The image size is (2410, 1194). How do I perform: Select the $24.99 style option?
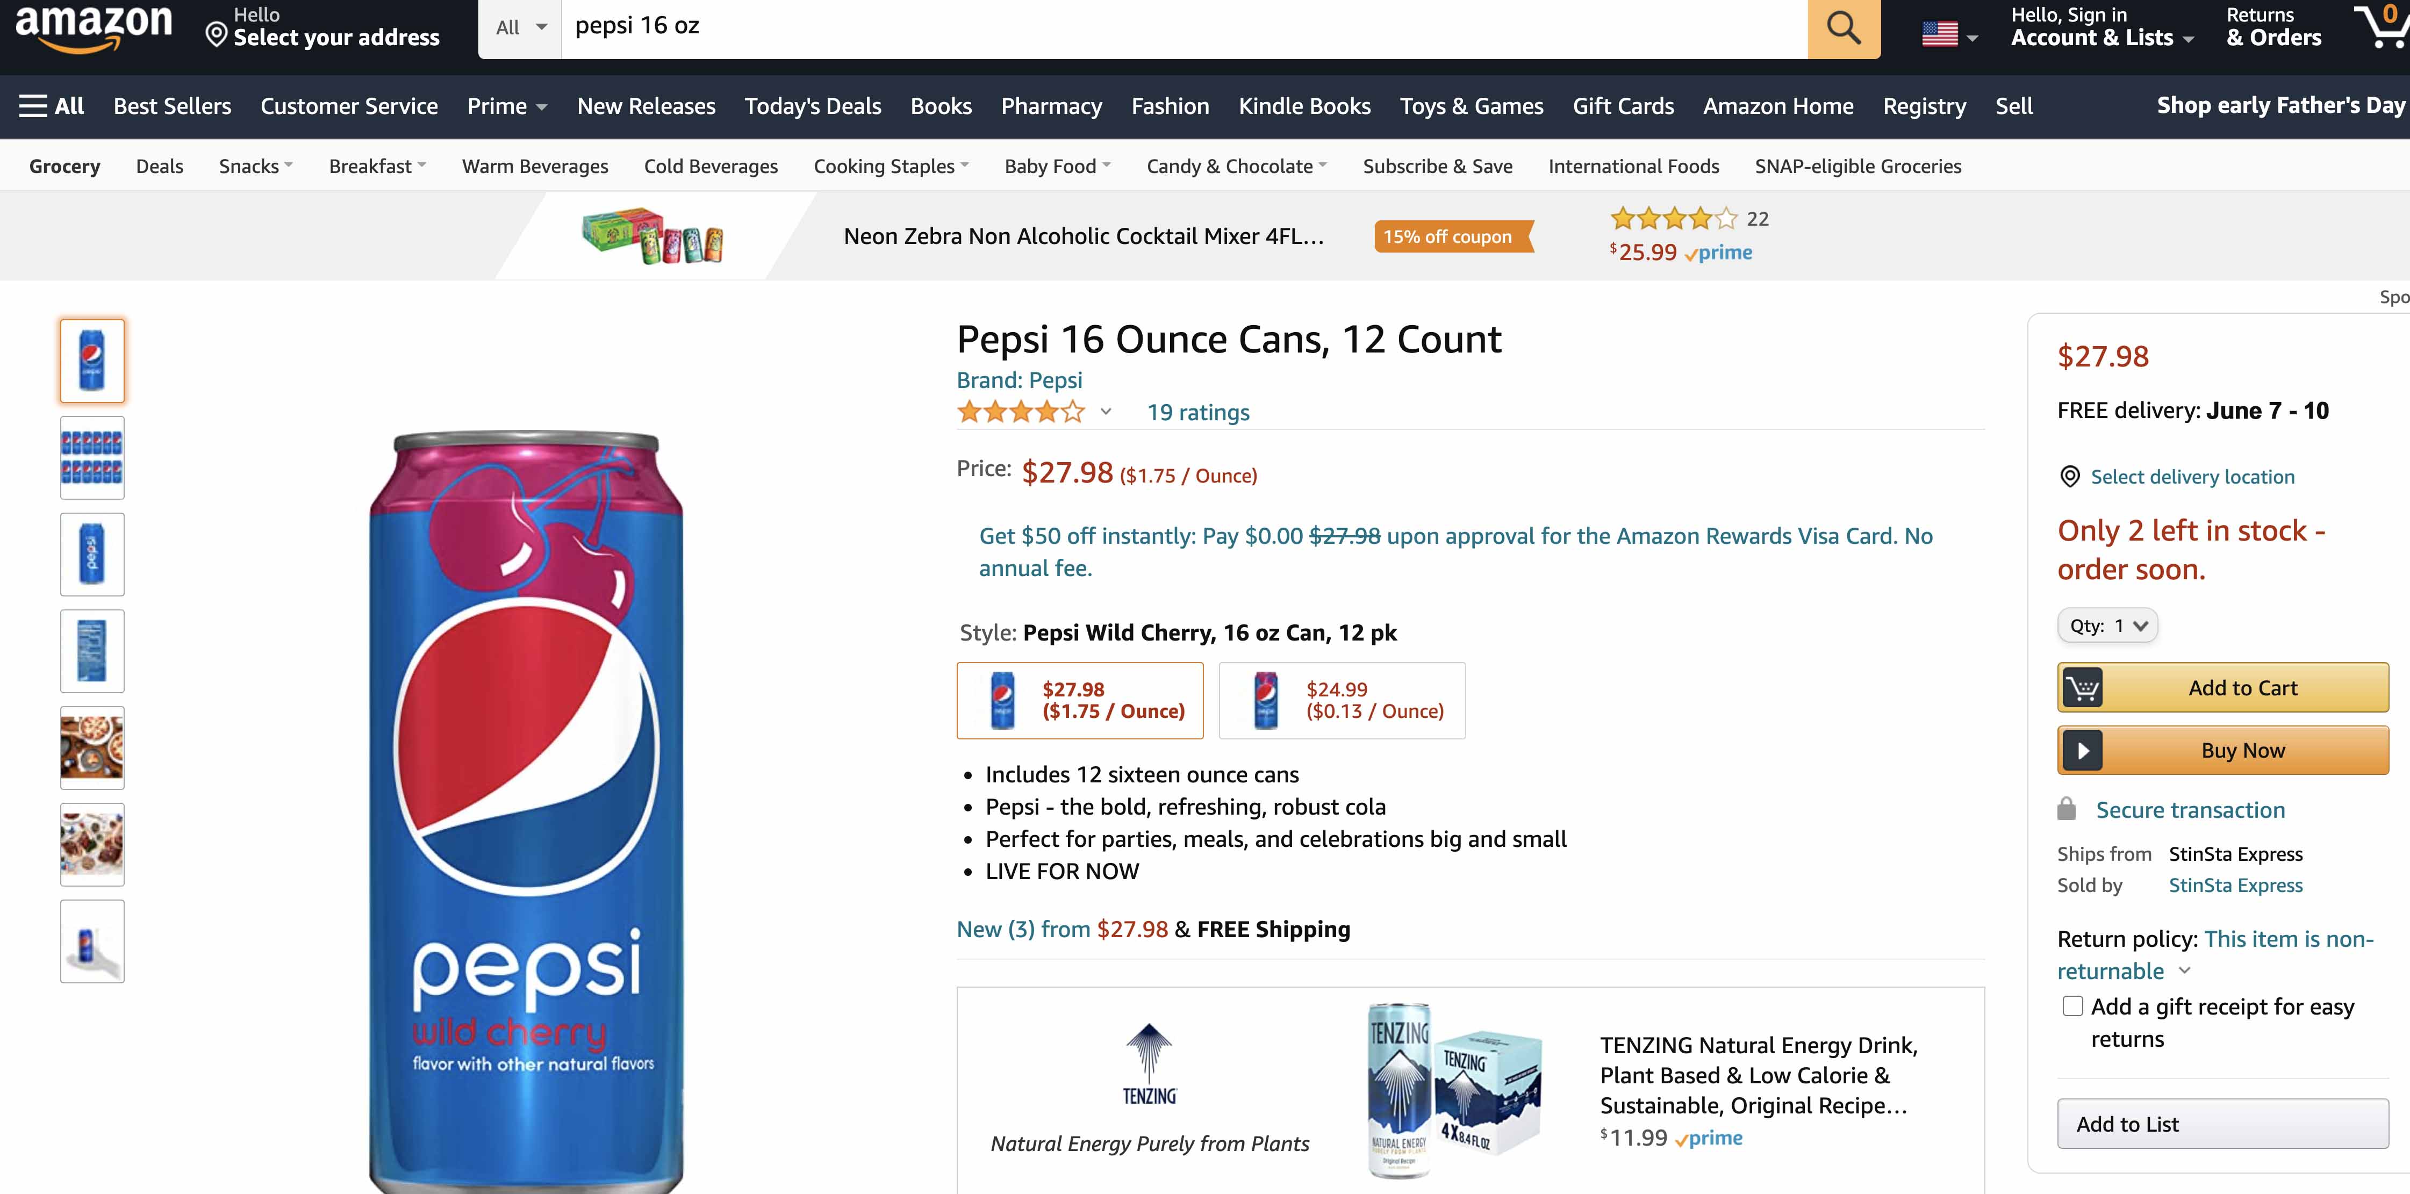point(1342,700)
